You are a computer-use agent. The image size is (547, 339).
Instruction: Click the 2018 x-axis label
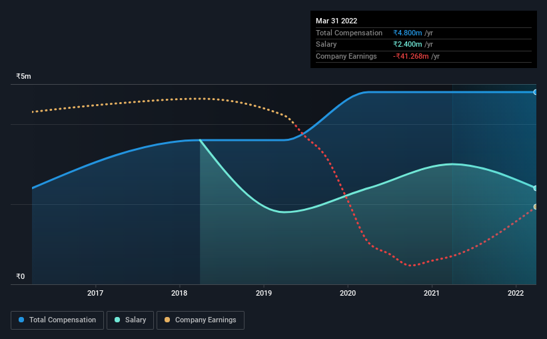point(179,293)
